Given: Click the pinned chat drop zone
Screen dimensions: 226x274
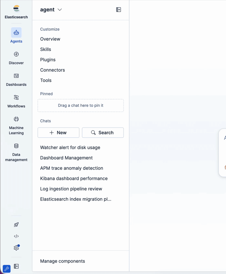Looking at the screenshot, I should (x=81, y=106).
